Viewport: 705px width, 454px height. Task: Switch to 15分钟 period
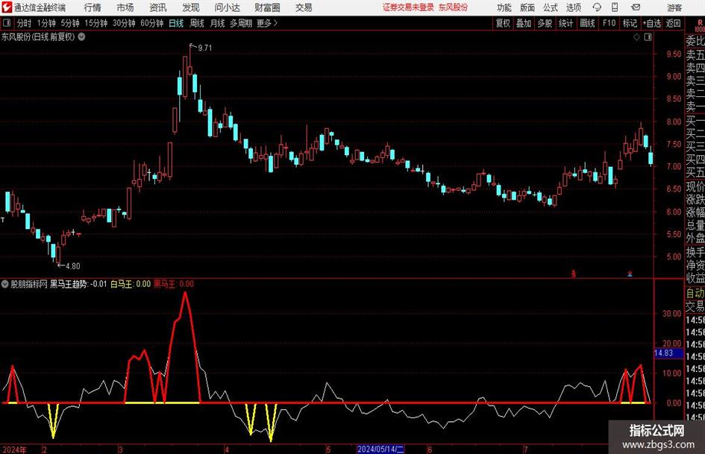(95, 23)
